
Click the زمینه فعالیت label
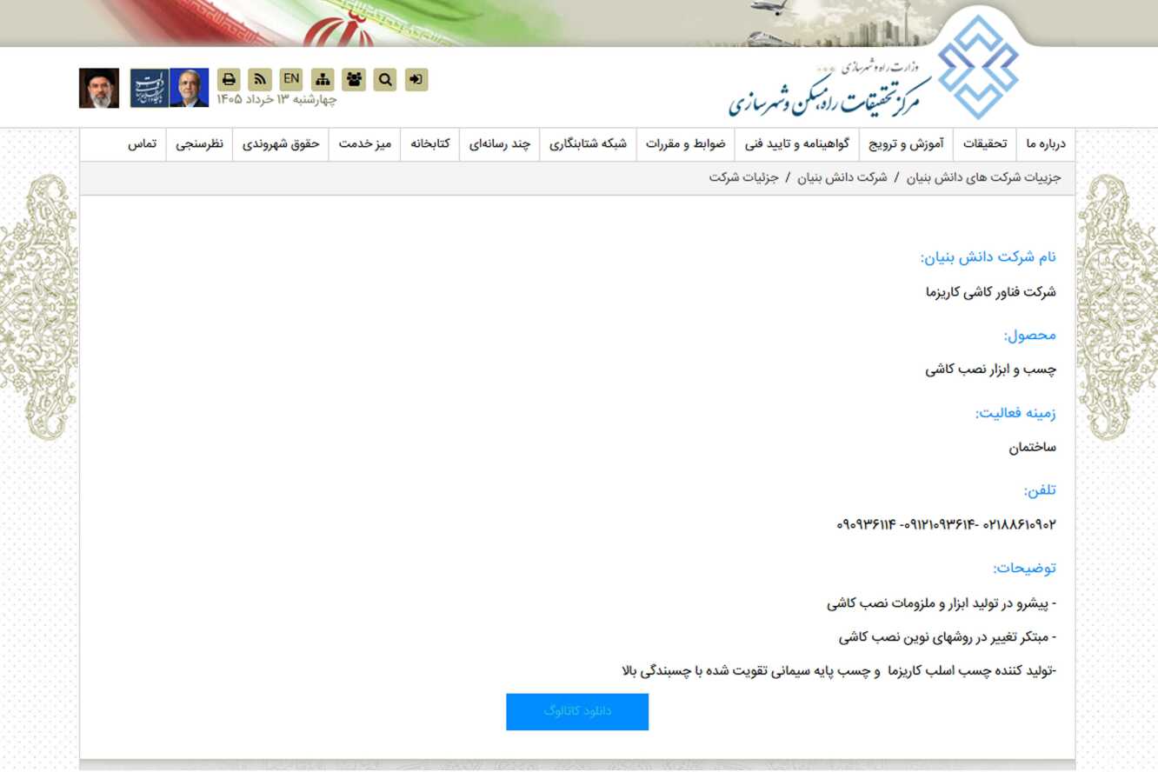(x=1015, y=413)
